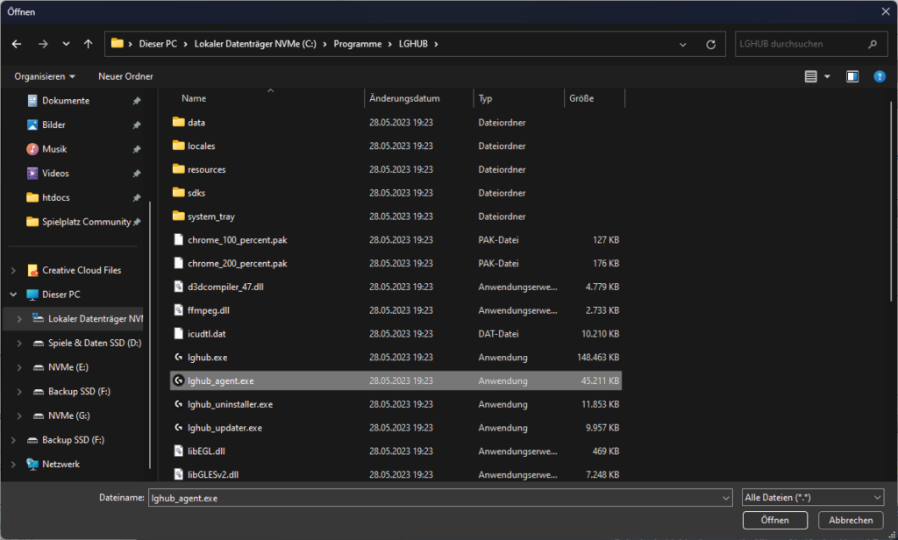Select libEGL.dll file icon
This screenshot has width=898, height=540.
tap(179, 451)
